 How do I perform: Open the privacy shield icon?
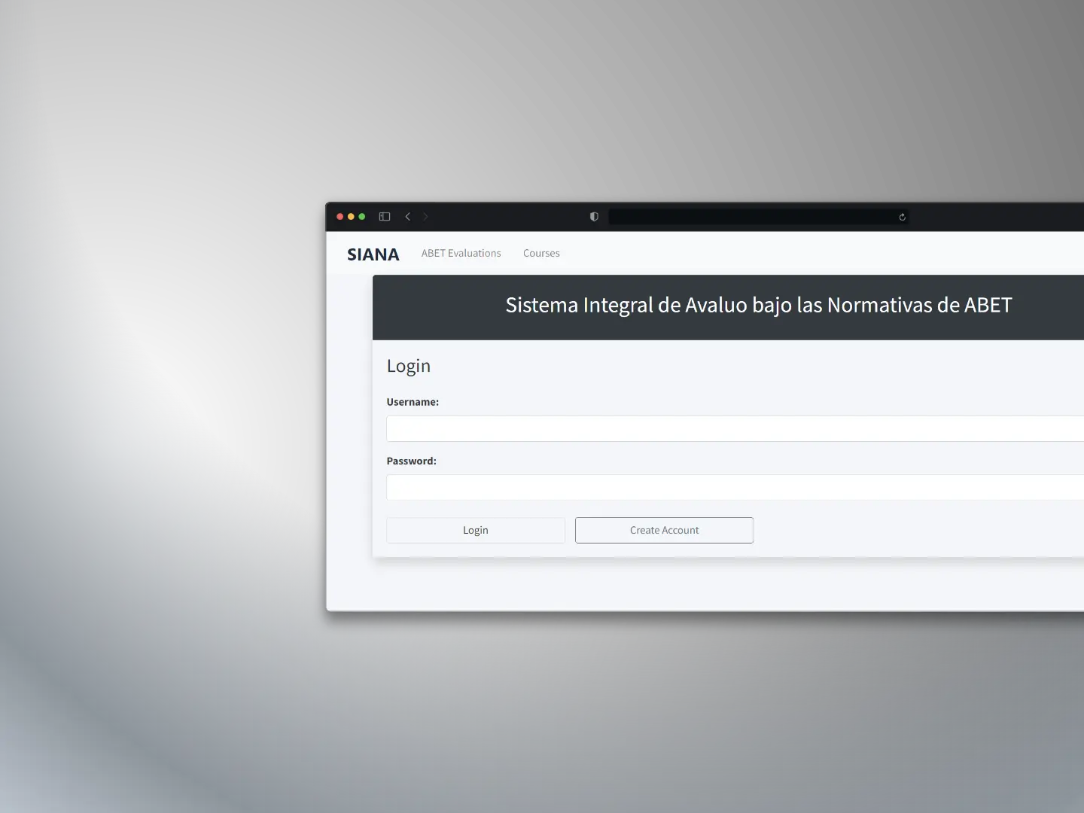[594, 217]
